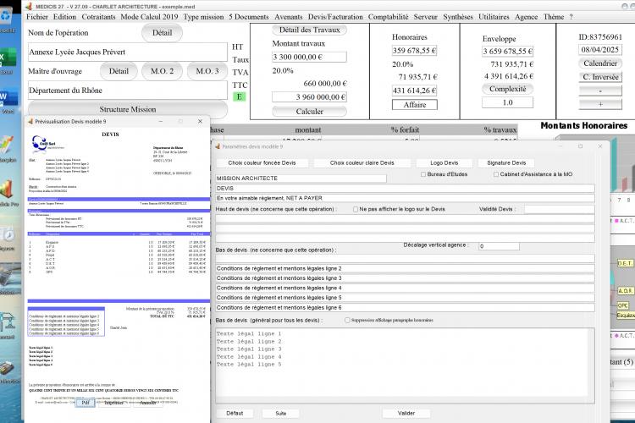This screenshot has width=635, height=423.
Task: Click the Suite button
Action: pos(280,414)
